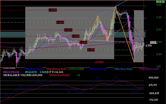The width and height of the screenshot is (166, 104).
Task: Click the 3.1440 price level label
Action: [x=60, y=22]
